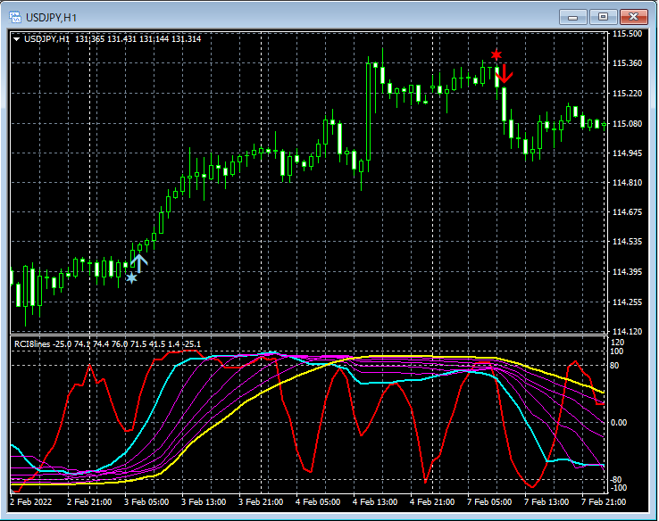Click the light blue star marker
The height and width of the screenshot is (521, 659).
(x=132, y=278)
